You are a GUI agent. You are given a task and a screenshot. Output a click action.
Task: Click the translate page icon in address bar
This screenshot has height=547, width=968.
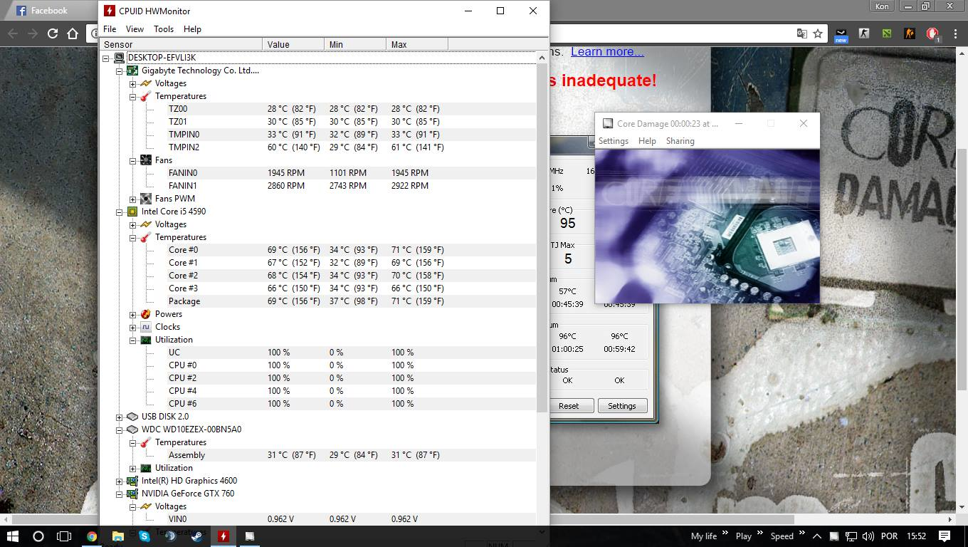tap(802, 33)
